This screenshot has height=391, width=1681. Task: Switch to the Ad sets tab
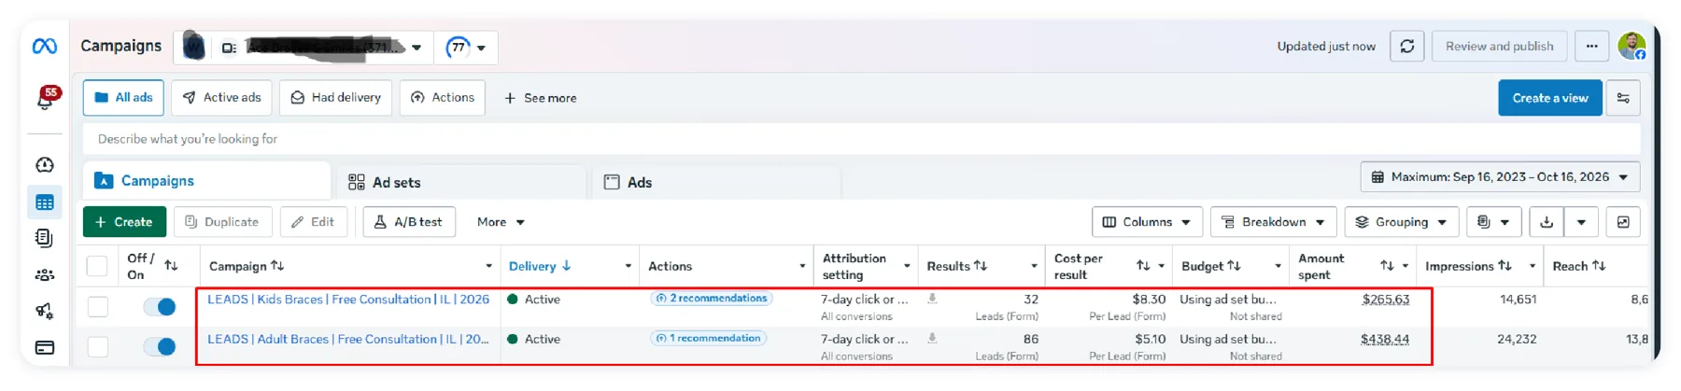coord(462,182)
